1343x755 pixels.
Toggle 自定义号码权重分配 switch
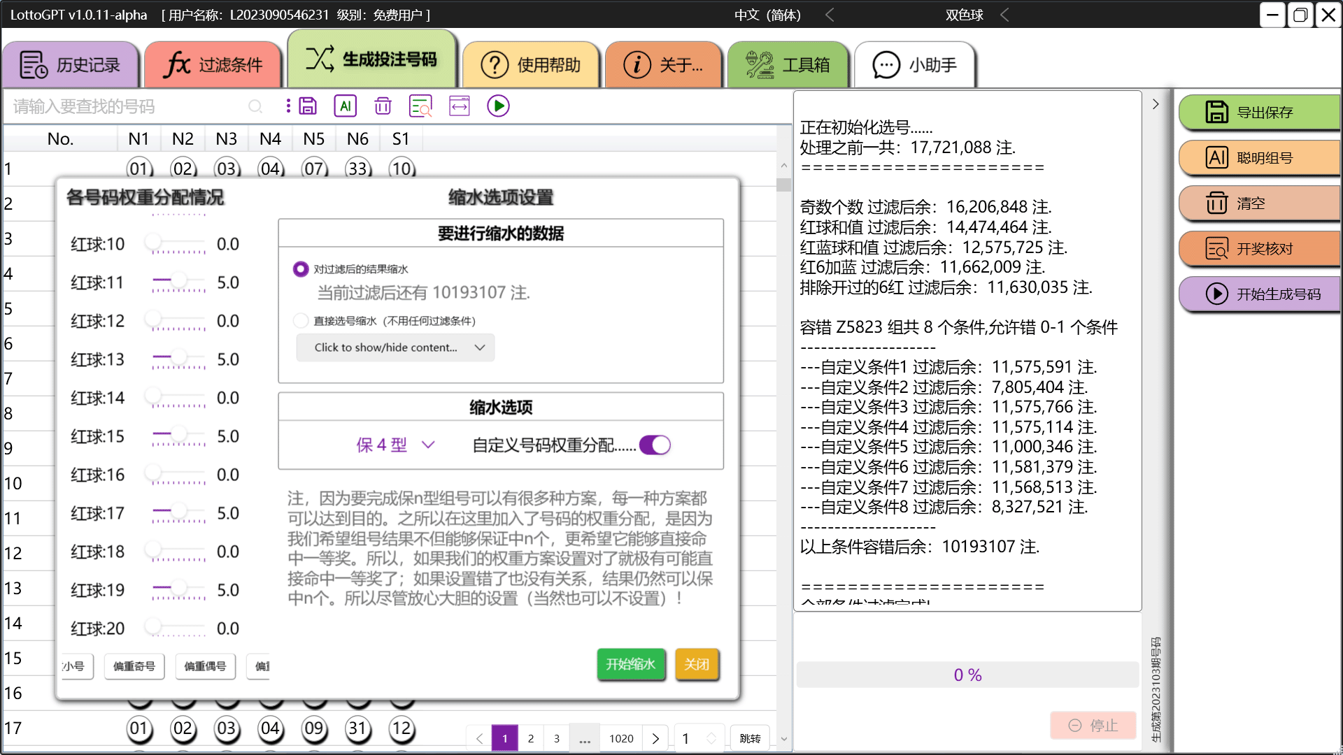[655, 445]
